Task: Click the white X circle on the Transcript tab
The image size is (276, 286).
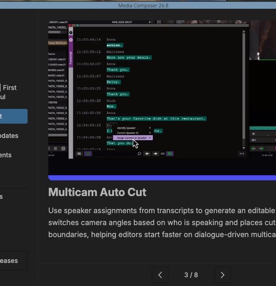Action: tap(71, 40)
